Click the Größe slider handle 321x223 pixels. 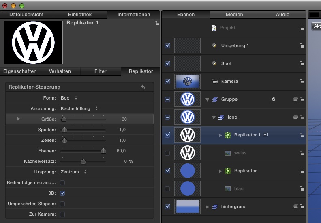(64, 119)
